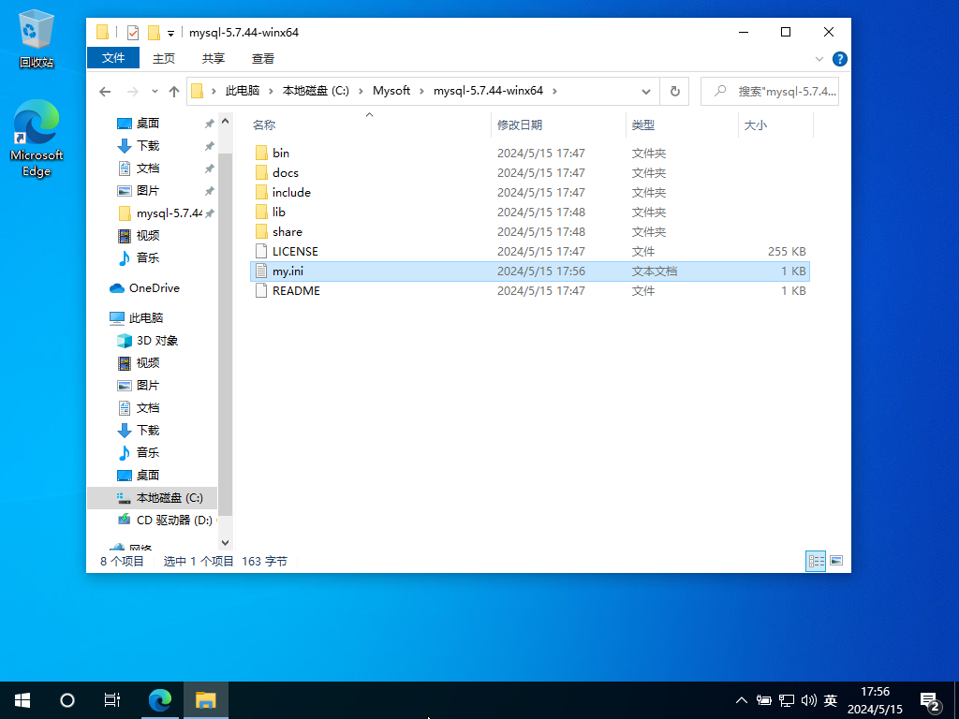Open the Help question mark icon

pyautogui.click(x=840, y=59)
